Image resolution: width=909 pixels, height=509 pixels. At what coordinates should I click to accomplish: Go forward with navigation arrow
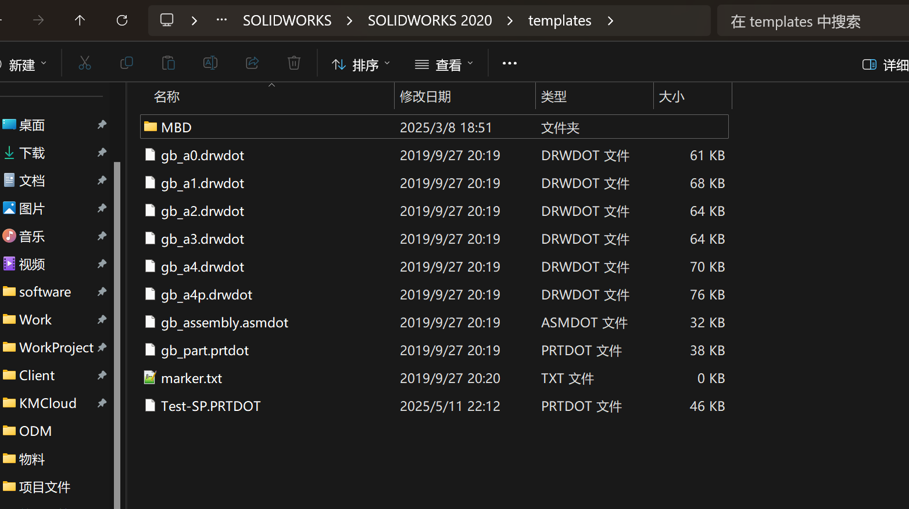pyautogui.click(x=38, y=20)
